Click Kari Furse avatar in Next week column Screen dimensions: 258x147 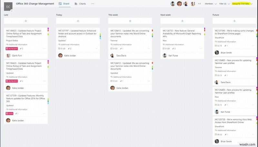(x=165, y=55)
